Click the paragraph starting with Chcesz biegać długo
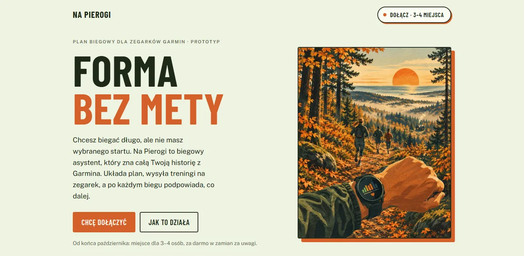Screen dimensions: 524x256 [145, 168]
